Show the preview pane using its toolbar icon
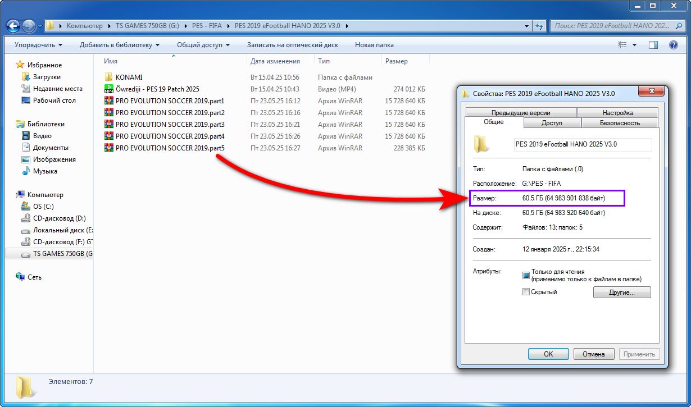 (653, 45)
